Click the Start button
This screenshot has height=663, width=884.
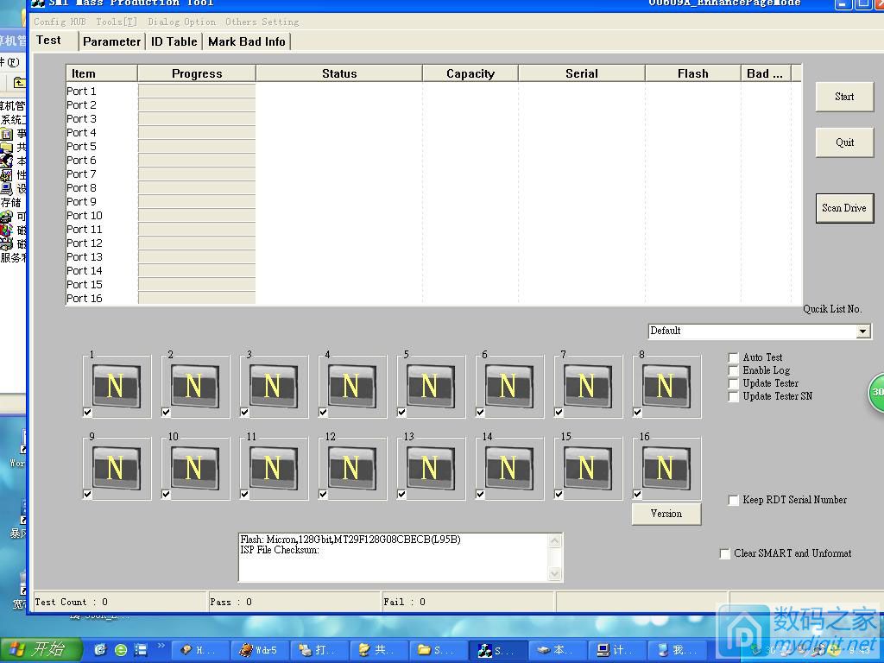pyautogui.click(x=844, y=97)
